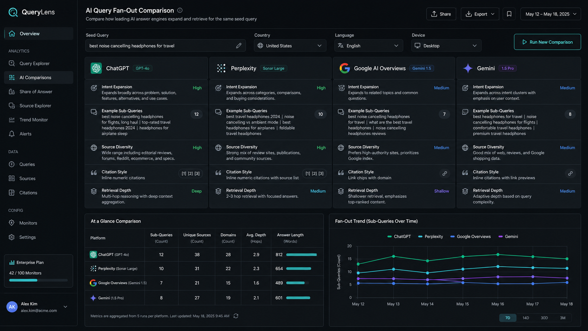Viewport: 588px width, 331px height.
Task: Click Google AI Overviews Retrieval Depth layers icon
Action: (x=341, y=191)
